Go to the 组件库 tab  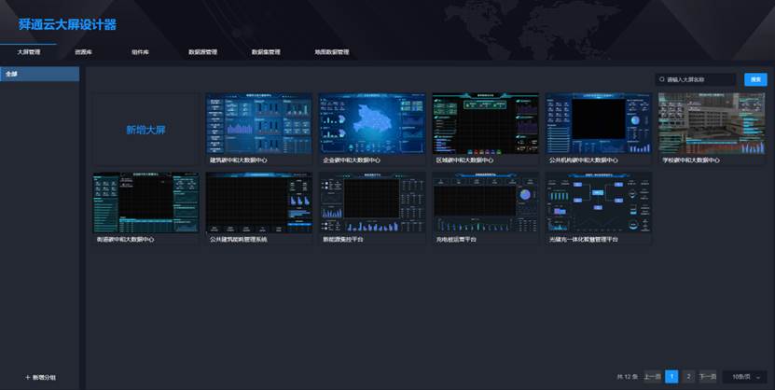click(142, 52)
